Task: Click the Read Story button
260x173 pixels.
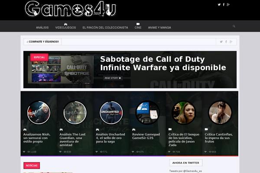Action: pos(113,78)
